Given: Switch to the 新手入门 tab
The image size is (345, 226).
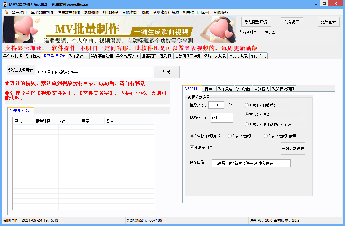Looking at the screenshot, I should pyautogui.click(x=259, y=56).
